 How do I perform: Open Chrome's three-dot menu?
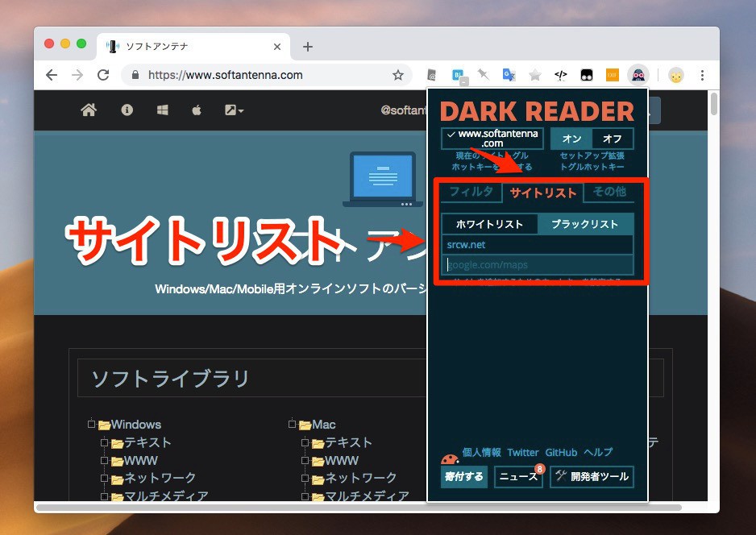coord(702,75)
